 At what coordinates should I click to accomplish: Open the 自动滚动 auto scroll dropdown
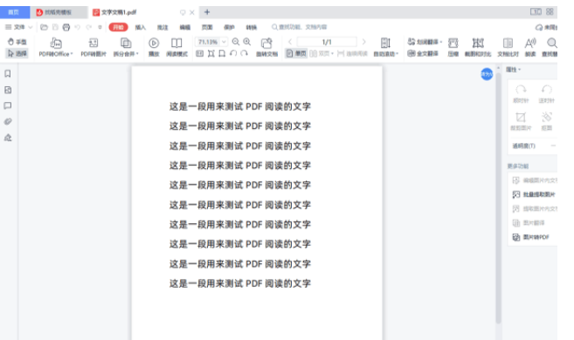[x=385, y=47]
